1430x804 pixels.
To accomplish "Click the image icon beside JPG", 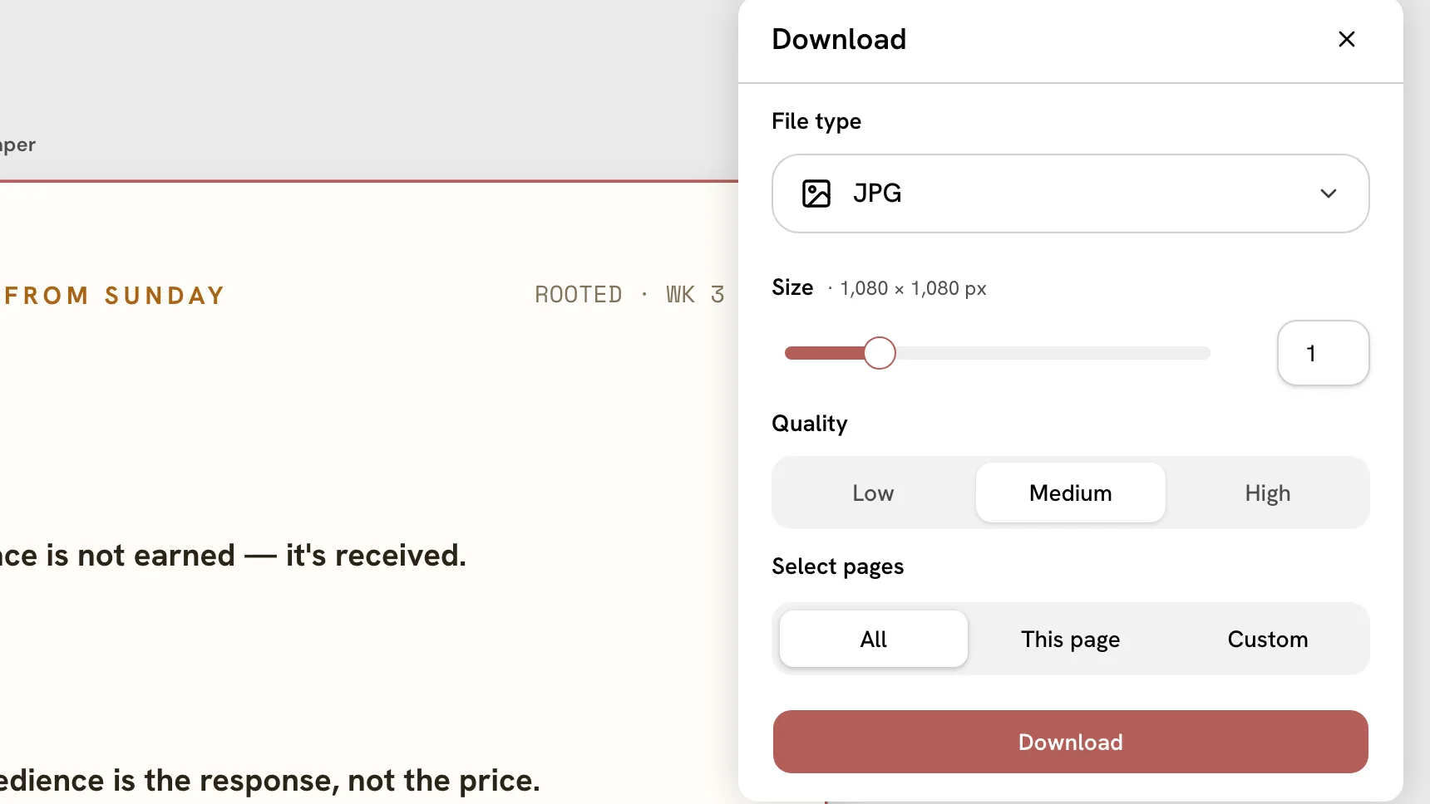I will [816, 194].
